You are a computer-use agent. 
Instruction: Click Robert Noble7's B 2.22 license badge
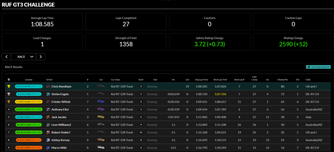pos(29,132)
